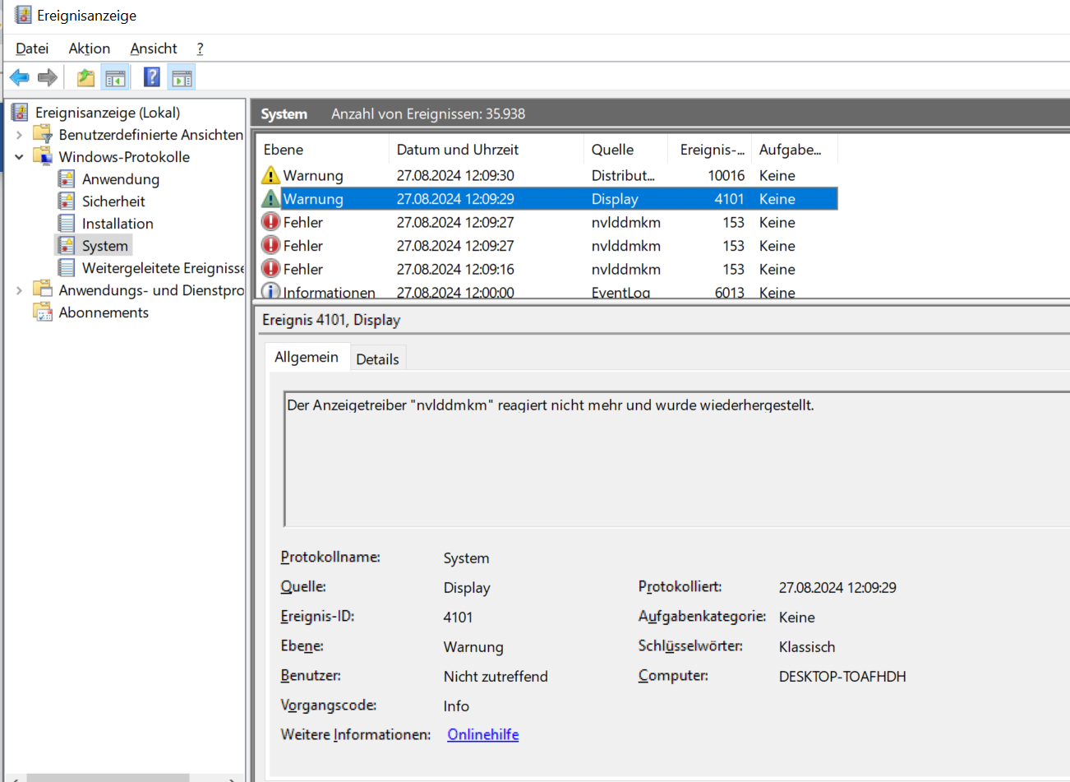Sort by Datum und Uhrzeit column
This screenshot has height=782, width=1070.
pyautogui.click(x=487, y=150)
